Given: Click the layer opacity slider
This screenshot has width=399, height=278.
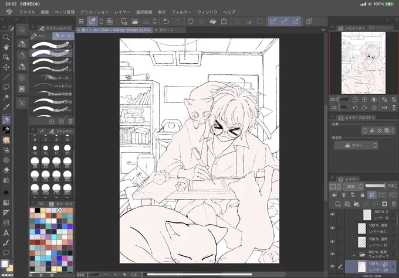Looking at the screenshot, I should click(375, 186).
